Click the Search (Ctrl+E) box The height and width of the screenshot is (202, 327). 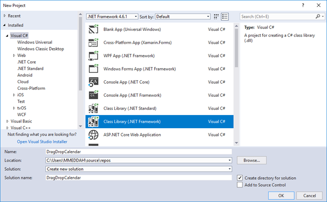coord(277,16)
